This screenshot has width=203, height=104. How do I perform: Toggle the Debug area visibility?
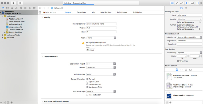coord(192,3)
